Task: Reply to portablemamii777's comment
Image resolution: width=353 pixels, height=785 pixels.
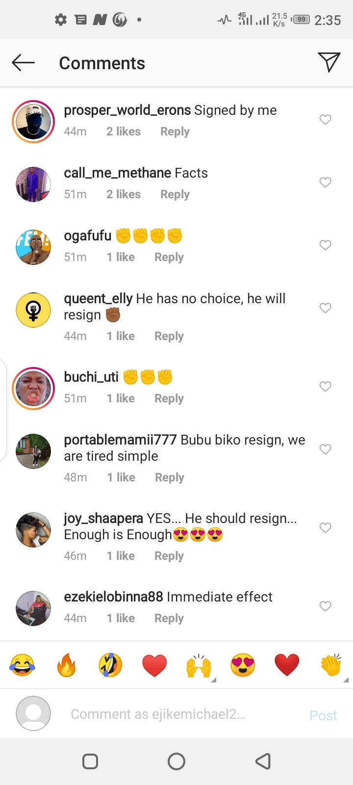Action: pyautogui.click(x=170, y=477)
